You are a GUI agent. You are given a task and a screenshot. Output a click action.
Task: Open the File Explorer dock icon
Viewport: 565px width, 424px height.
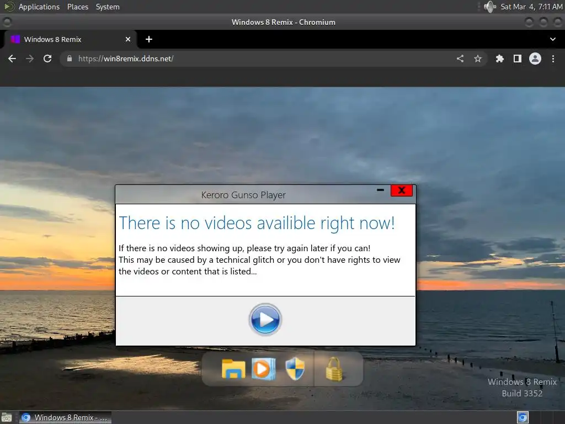click(x=233, y=369)
